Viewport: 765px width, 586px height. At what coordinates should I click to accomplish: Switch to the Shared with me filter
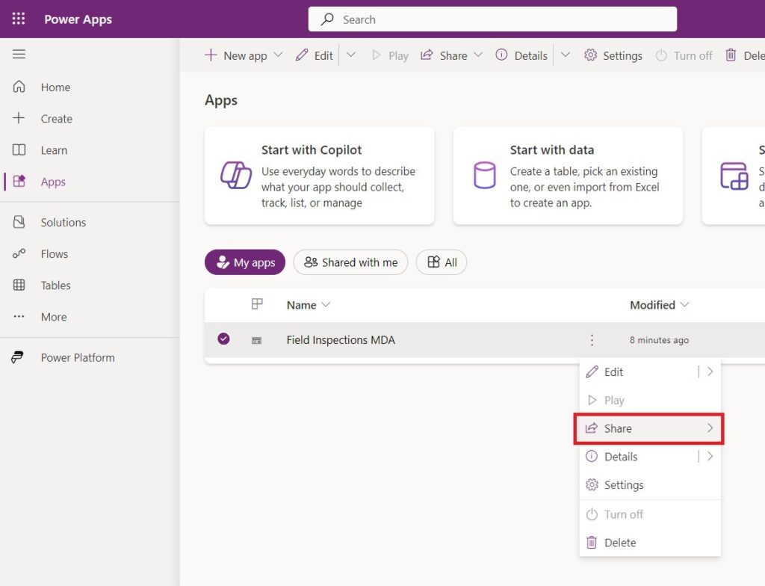pyautogui.click(x=350, y=262)
